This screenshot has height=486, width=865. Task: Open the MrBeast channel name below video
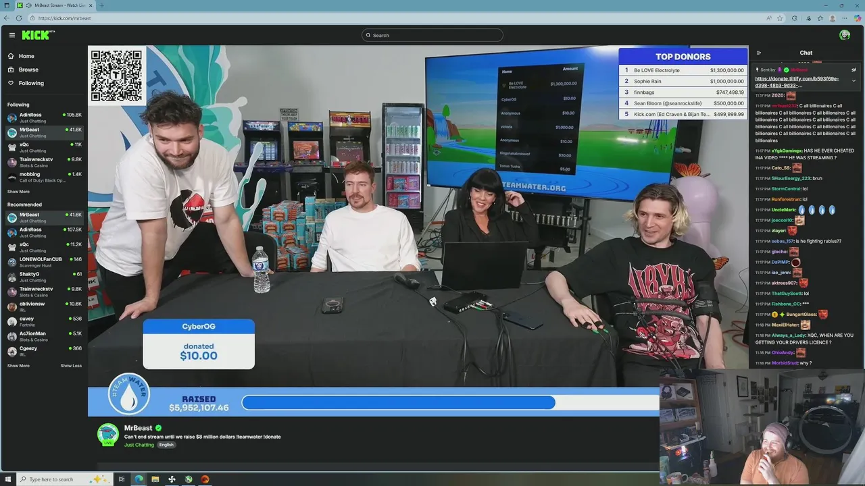pos(138,428)
